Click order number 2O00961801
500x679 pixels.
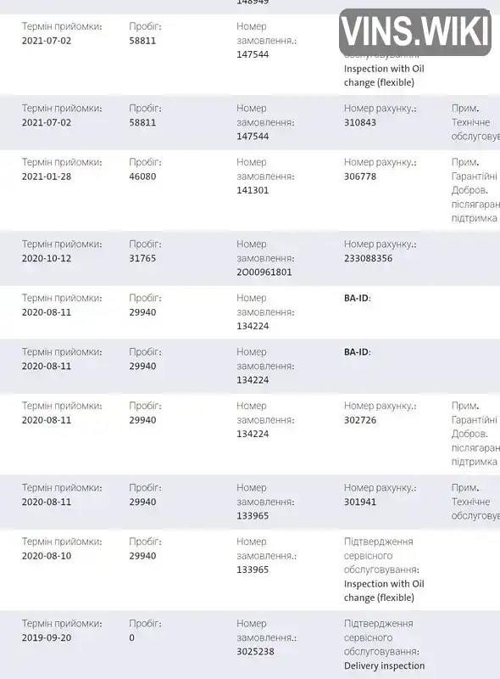264,272
